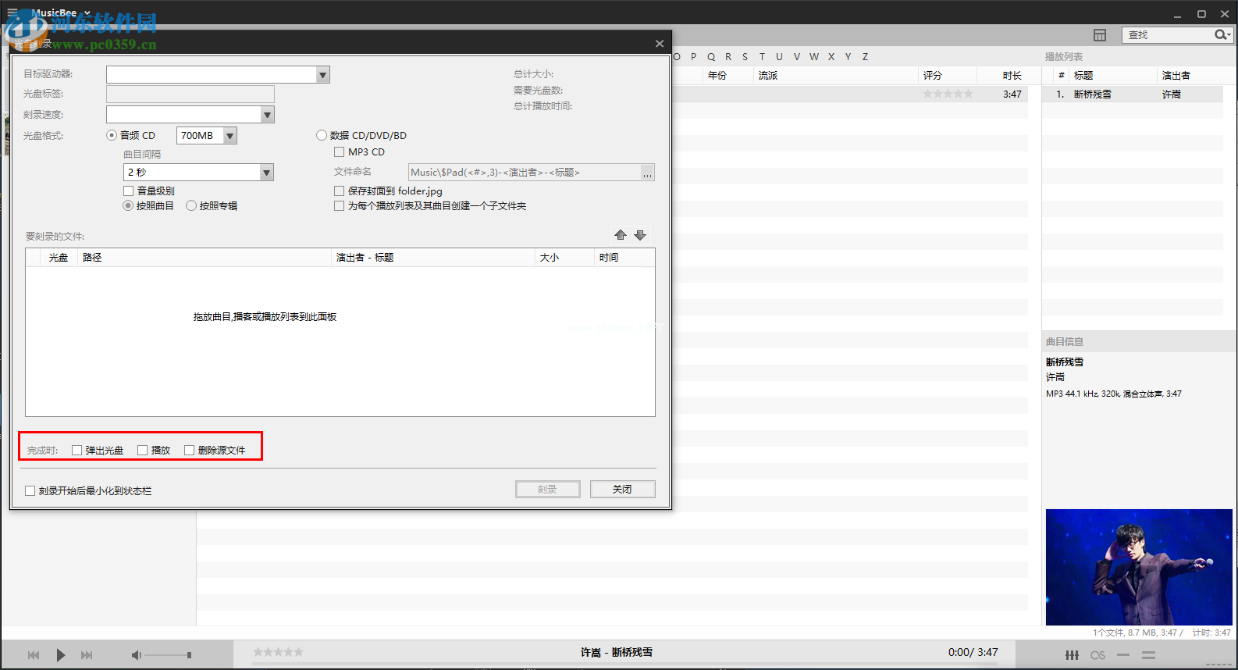Sort by genre column header

click(768, 76)
